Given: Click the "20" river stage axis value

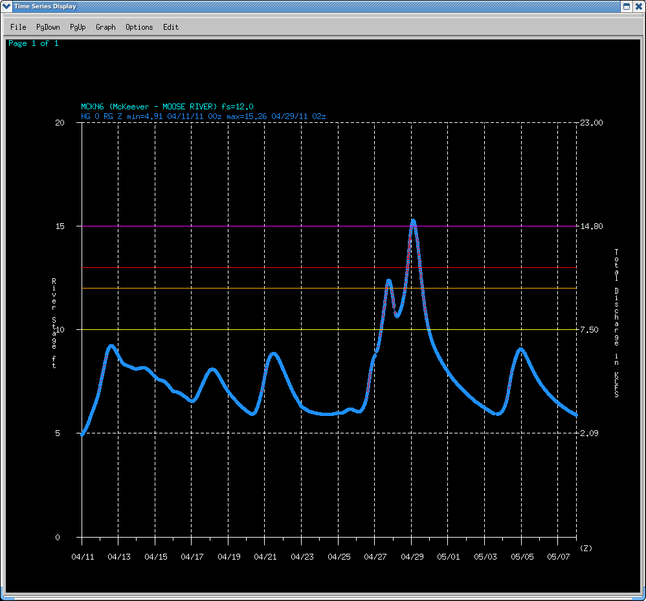Looking at the screenshot, I should [60, 123].
